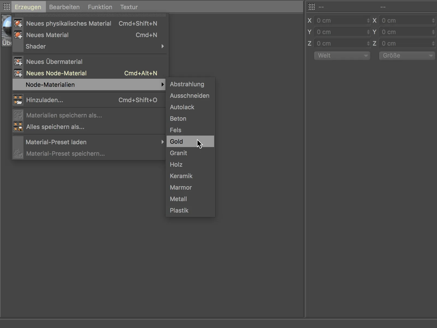Open the Größe mode dropdown
The height and width of the screenshot is (328, 437).
point(407,55)
